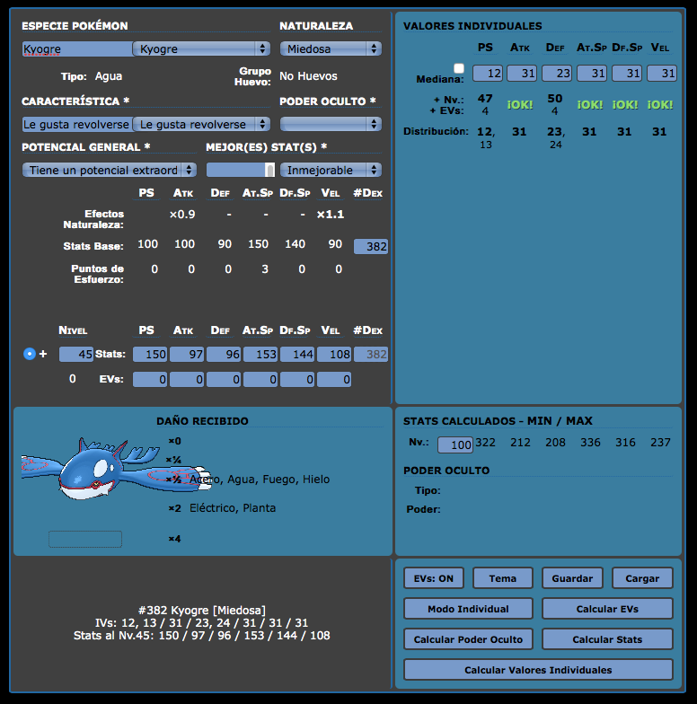Click the #Dex base stats field 382

pyautogui.click(x=371, y=246)
